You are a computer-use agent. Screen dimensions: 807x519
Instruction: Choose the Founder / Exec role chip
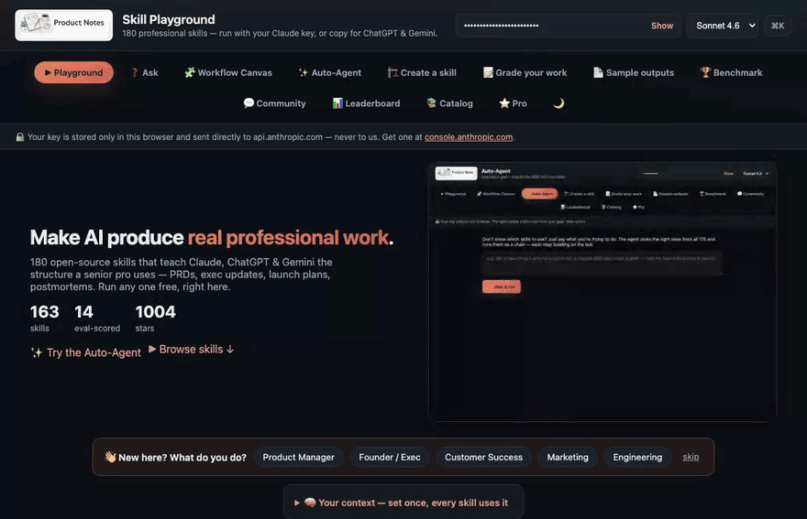(390, 458)
